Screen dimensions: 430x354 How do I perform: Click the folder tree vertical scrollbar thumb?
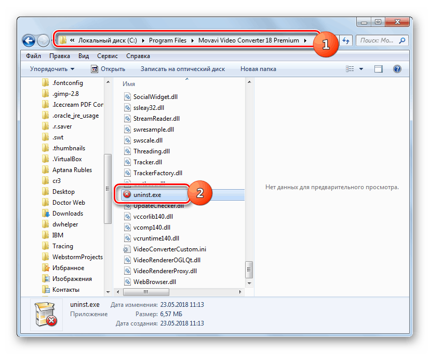coord(108,189)
